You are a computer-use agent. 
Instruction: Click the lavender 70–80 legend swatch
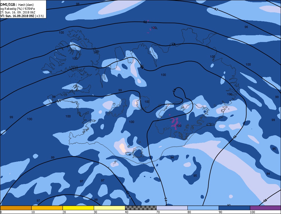172,208
